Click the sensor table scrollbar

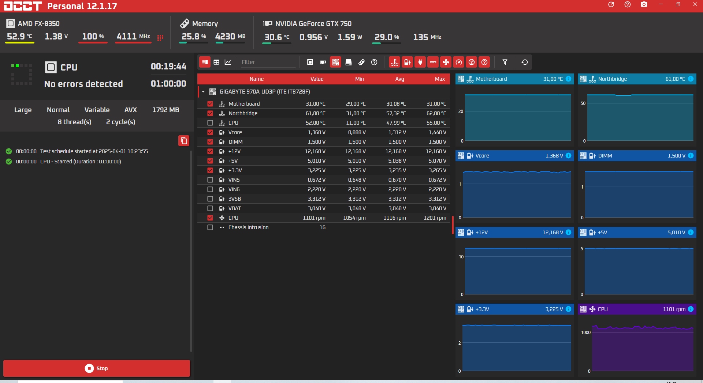click(x=453, y=225)
